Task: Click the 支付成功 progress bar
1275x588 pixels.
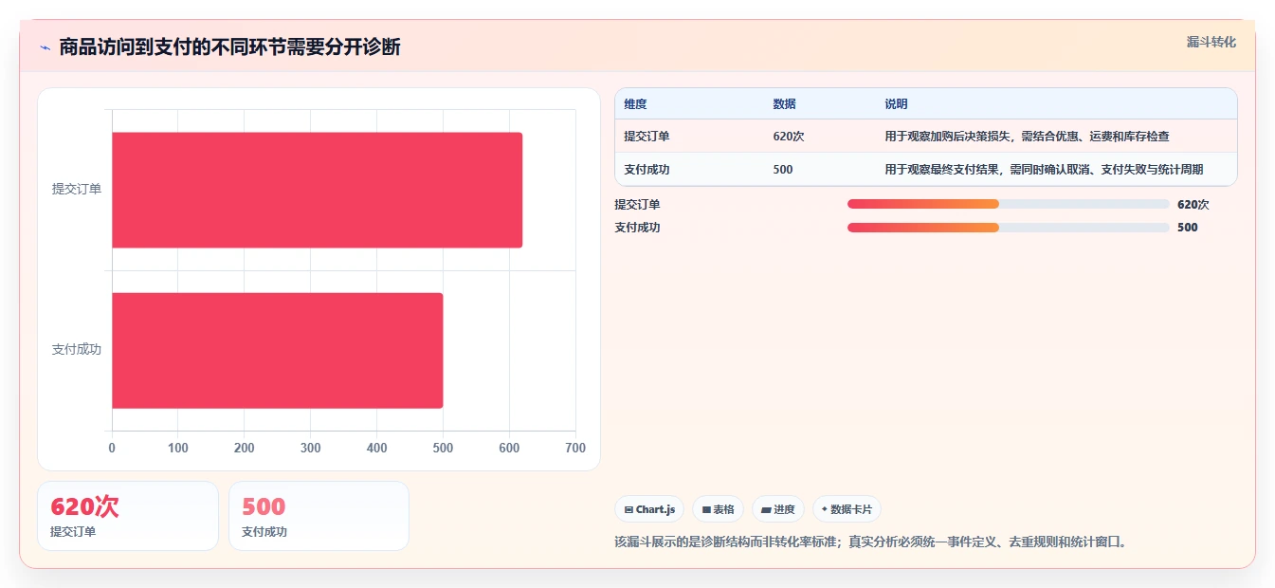Action: [1008, 228]
